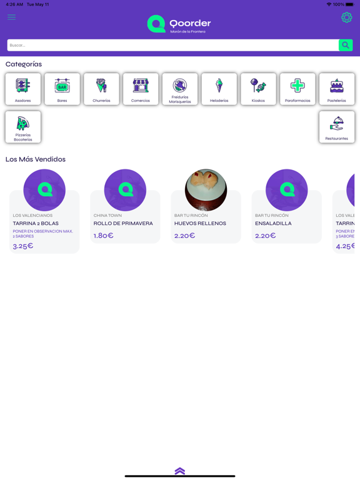
Task: Tap LOS VALENCIANOS label on first card
Action: pos(32,216)
